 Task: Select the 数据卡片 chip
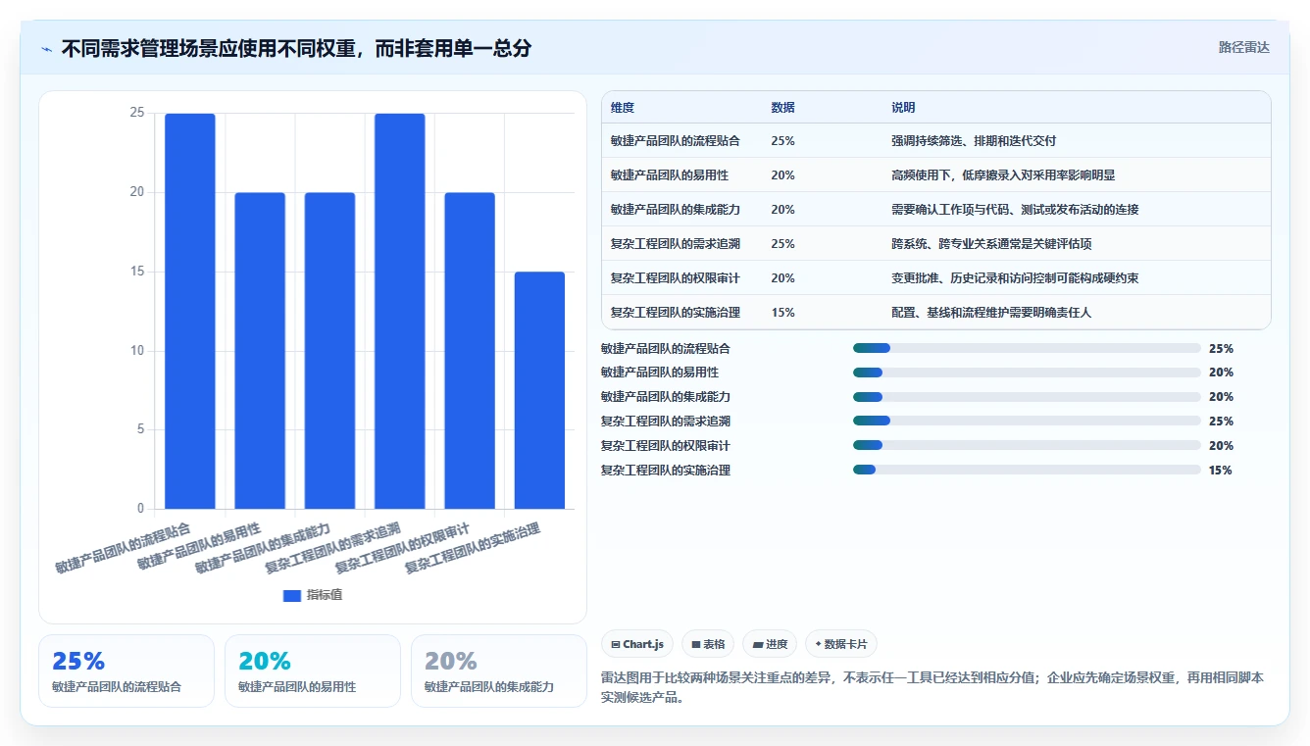(841, 644)
